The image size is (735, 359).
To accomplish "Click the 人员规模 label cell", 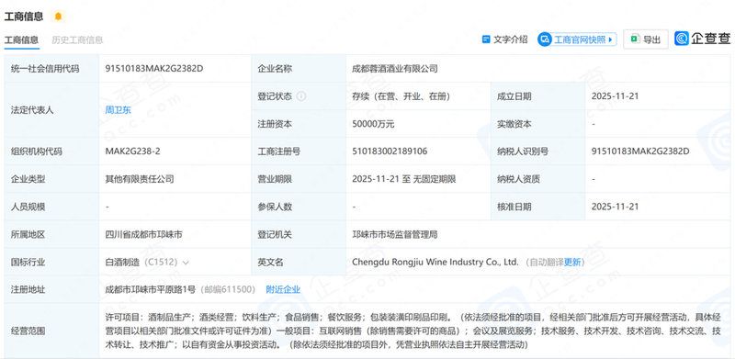I will click(51, 207).
